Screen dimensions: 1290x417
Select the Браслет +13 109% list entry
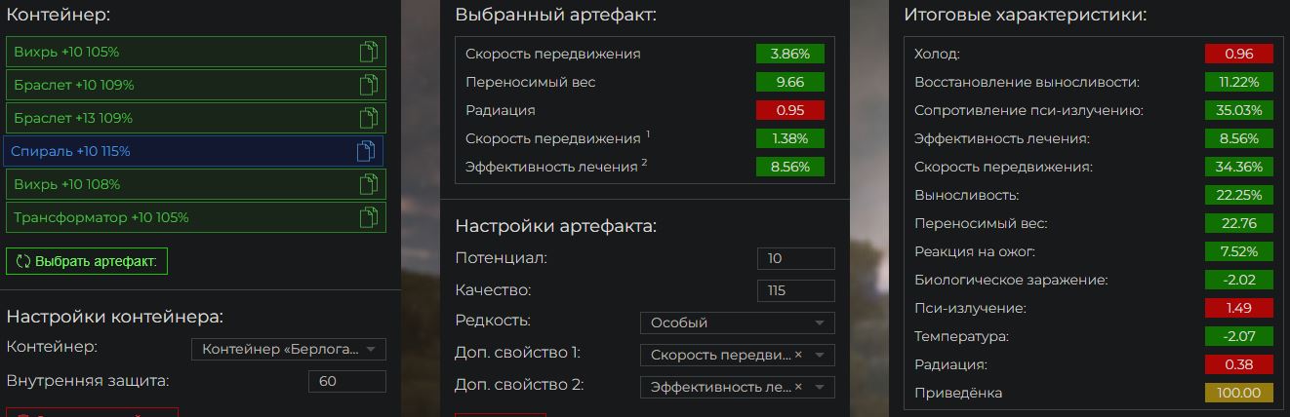click(196, 118)
